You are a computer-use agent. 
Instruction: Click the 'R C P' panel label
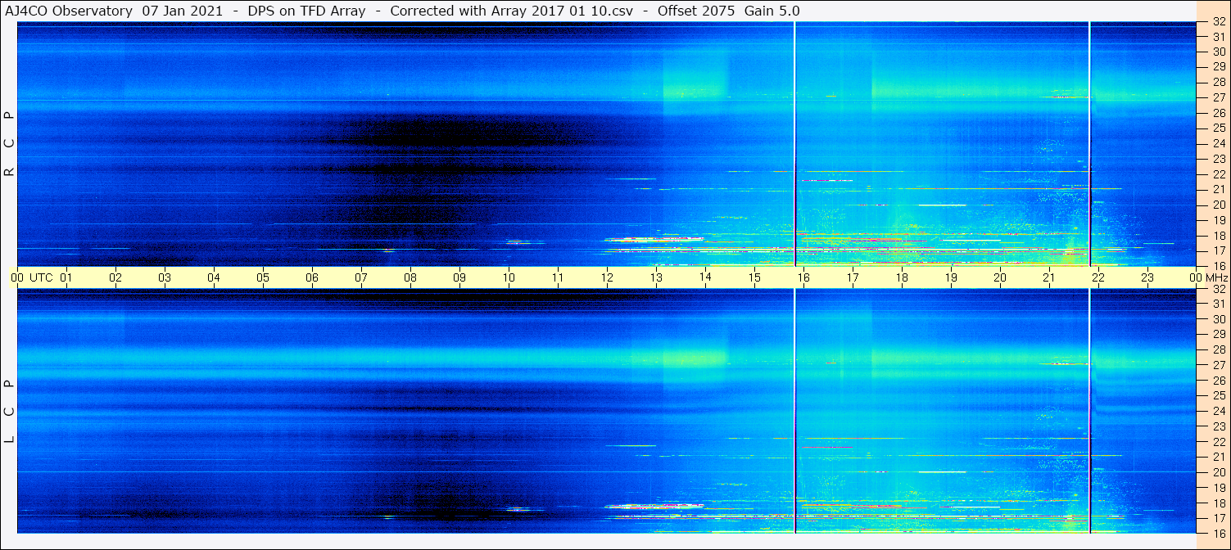coord(9,144)
